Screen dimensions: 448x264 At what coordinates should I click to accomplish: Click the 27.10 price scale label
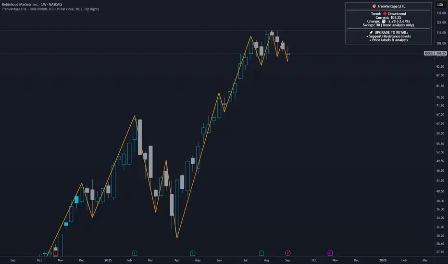pyautogui.click(x=440, y=252)
